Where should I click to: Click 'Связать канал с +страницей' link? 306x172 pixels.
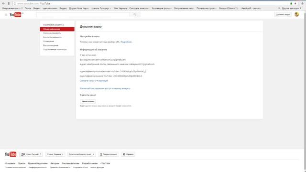click(94, 81)
